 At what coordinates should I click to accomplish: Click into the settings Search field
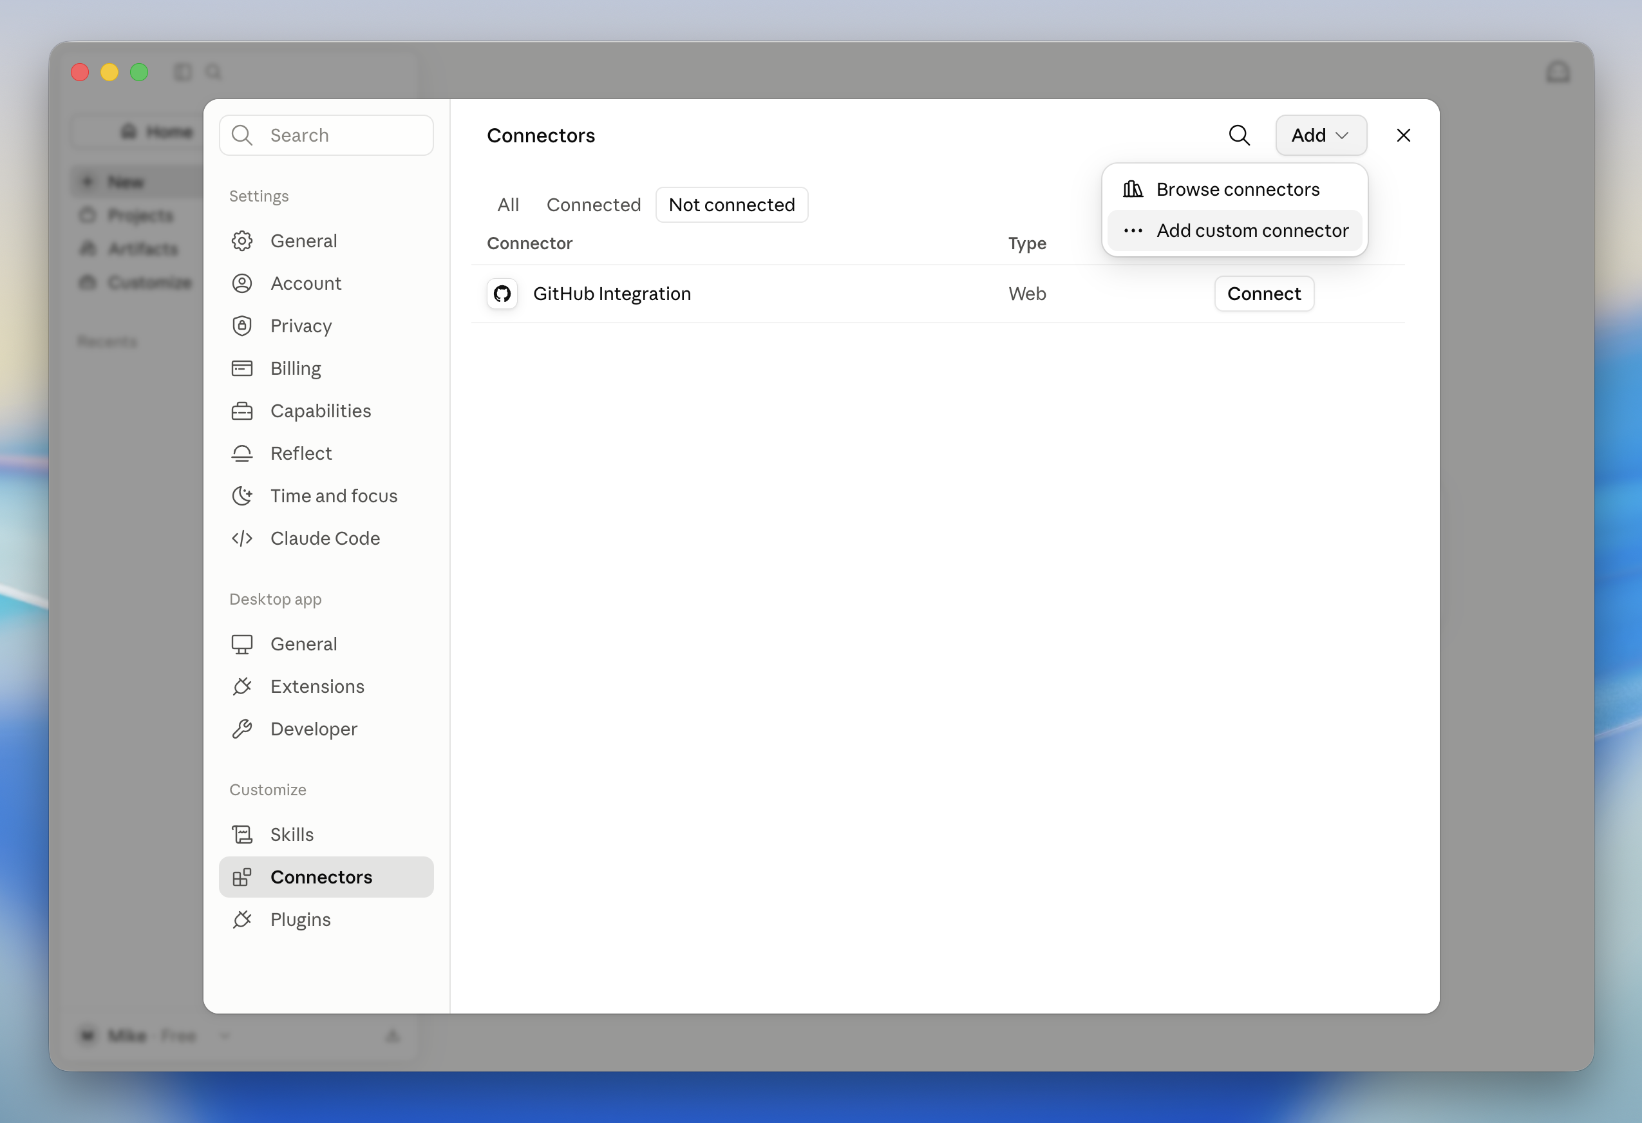pos(326,135)
